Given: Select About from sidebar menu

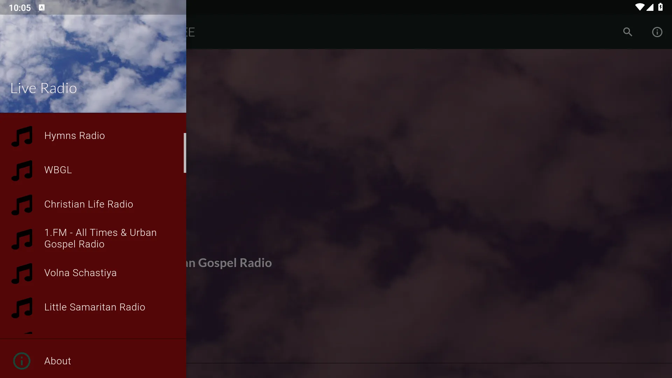Looking at the screenshot, I should 57,360.
